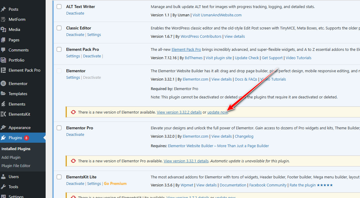This screenshot has width=360, height=198.
Task: Deactivate ALT Text Writer plugin
Action: pos(75,13)
